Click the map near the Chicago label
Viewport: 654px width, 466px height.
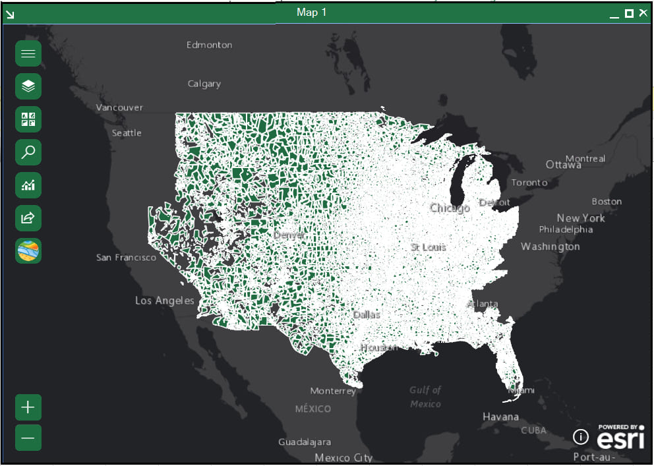click(x=449, y=208)
